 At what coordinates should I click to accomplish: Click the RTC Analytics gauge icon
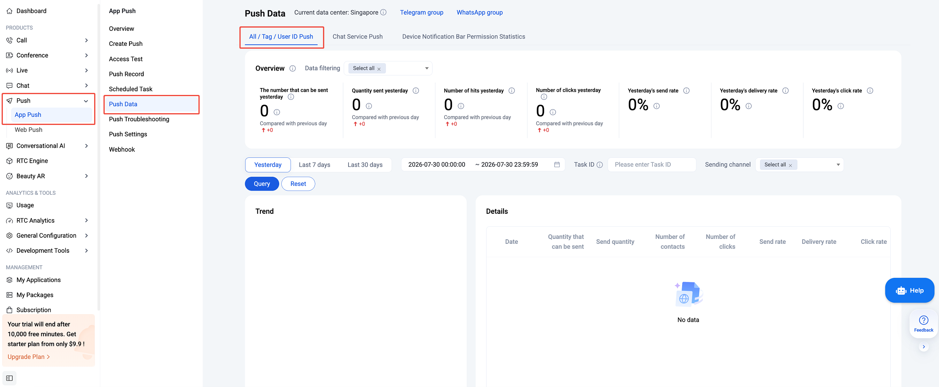pyautogui.click(x=9, y=221)
